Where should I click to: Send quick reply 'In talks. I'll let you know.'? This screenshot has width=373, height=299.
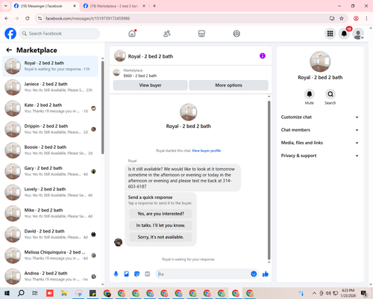160,226
